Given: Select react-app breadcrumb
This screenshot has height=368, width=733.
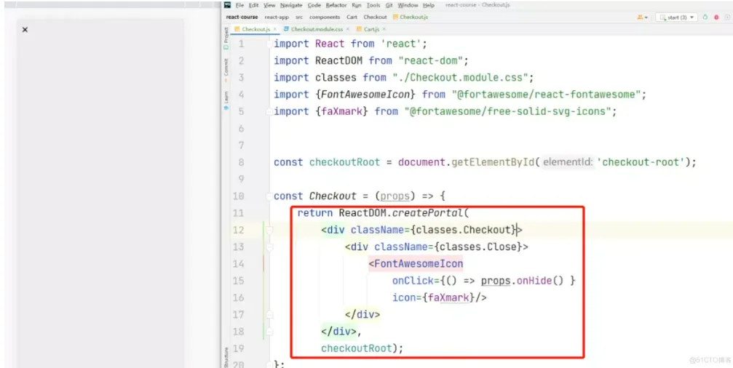Looking at the screenshot, I should [277, 17].
